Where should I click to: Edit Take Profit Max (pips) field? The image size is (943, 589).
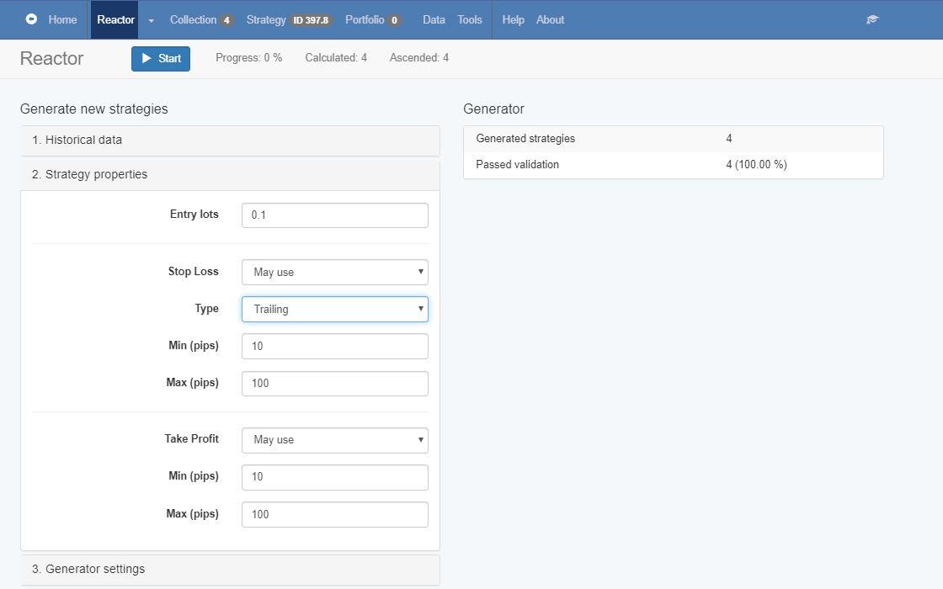(x=335, y=514)
